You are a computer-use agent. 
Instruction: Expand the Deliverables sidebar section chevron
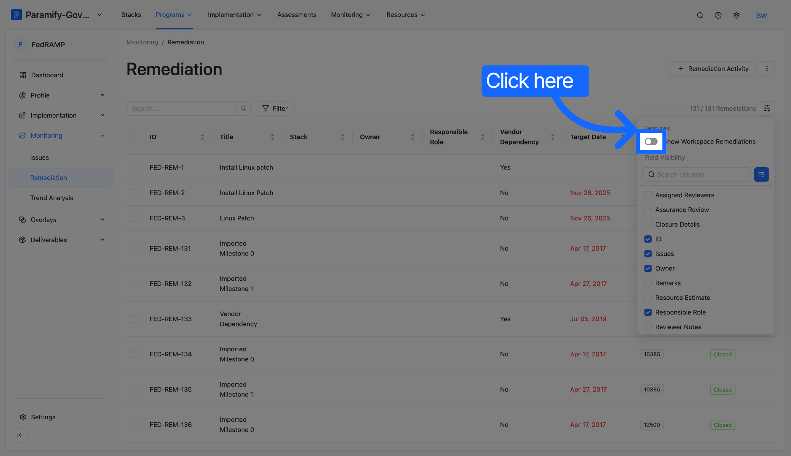103,240
